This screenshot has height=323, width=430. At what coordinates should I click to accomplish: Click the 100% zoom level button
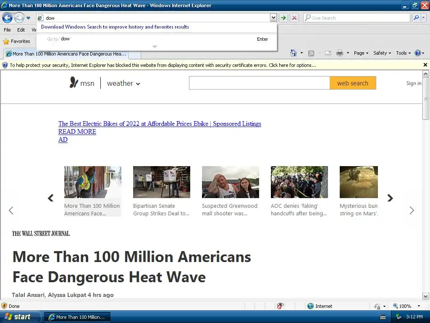click(402, 306)
